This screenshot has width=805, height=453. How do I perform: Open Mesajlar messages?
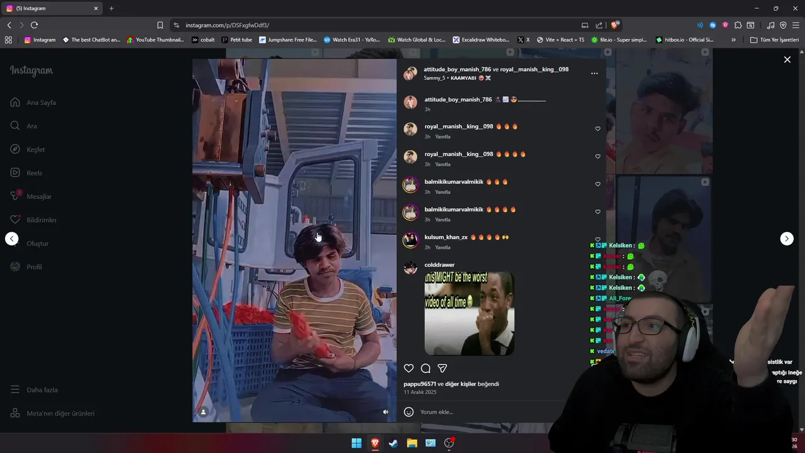(31, 196)
